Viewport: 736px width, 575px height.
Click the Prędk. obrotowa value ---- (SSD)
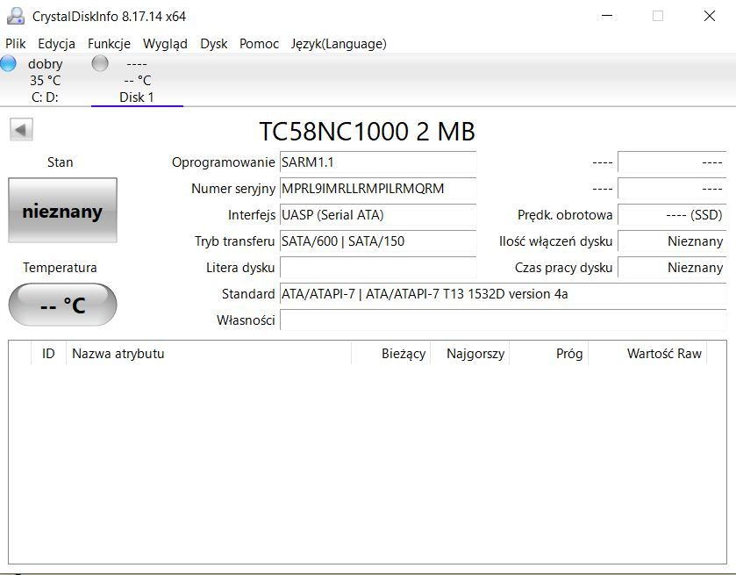(672, 215)
